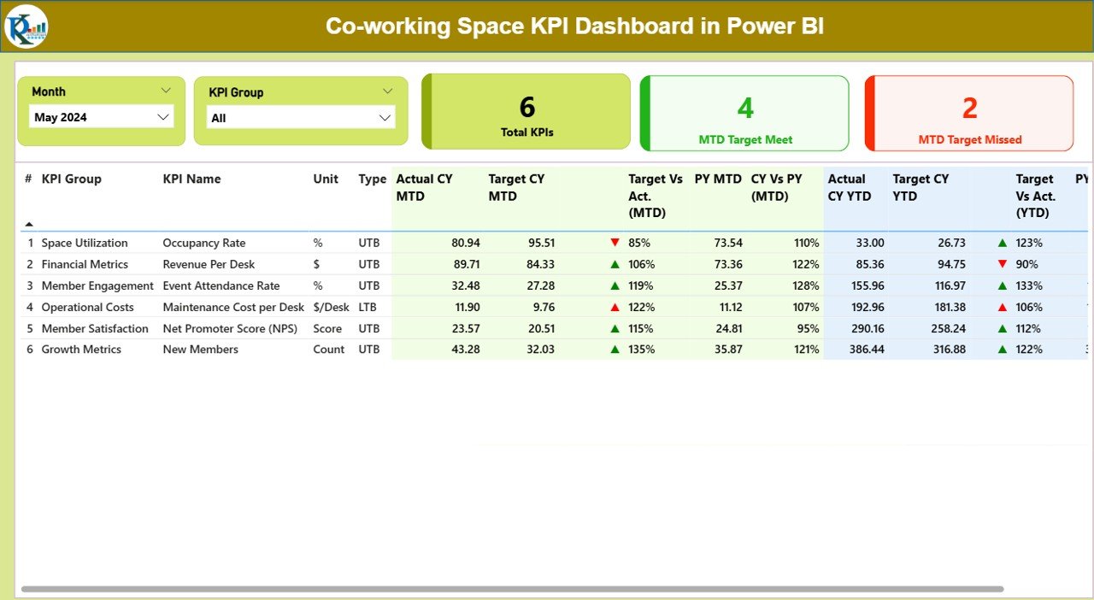The height and width of the screenshot is (600, 1094).
Task: Sort by the KPI Name column header
Action: click(x=191, y=179)
